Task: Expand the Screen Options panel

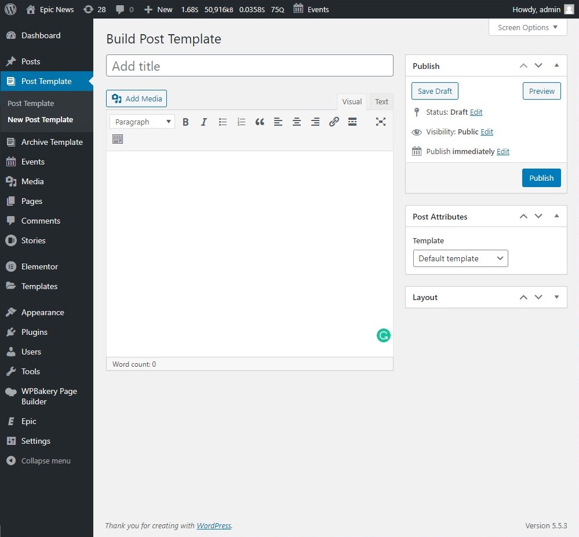Action: click(x=527, y=27)
